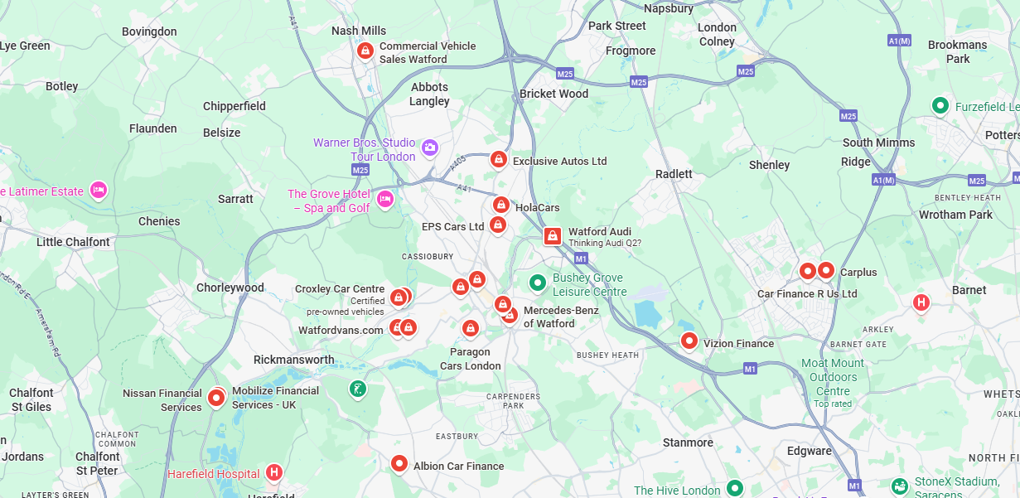The width and height of the screenshot is (1020, 498).
Task: Open The Grove Hotel lodging icon
Action: (x=384, y=200)
